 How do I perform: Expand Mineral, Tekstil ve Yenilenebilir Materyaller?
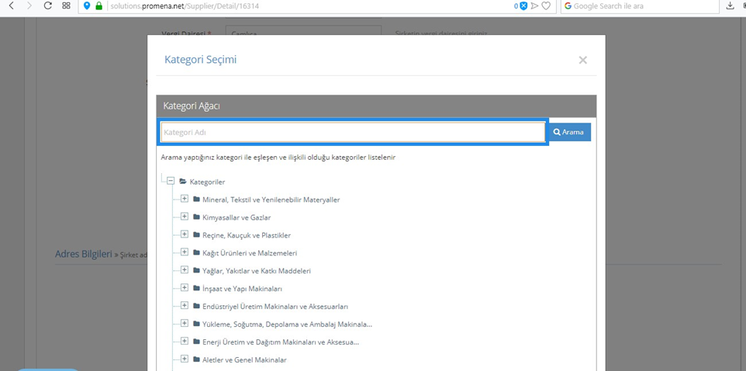[x=185, y=199]
